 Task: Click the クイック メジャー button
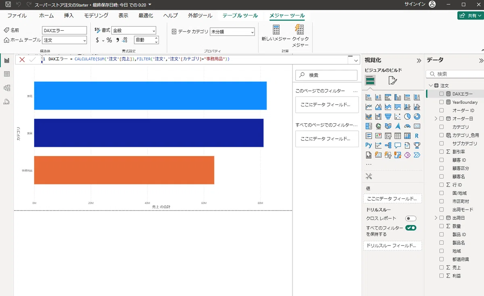(x=300, y=36)
